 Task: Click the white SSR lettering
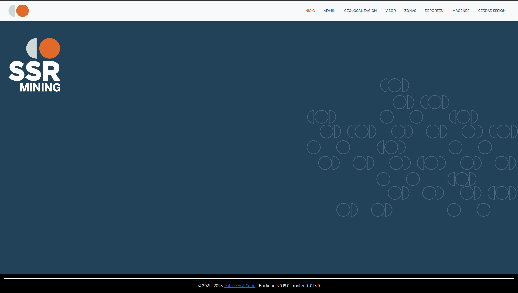pyautogui.click(x=35, y=71)
